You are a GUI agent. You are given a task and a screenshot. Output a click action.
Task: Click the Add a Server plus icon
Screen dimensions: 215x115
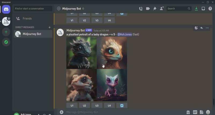tap(6, 32)
